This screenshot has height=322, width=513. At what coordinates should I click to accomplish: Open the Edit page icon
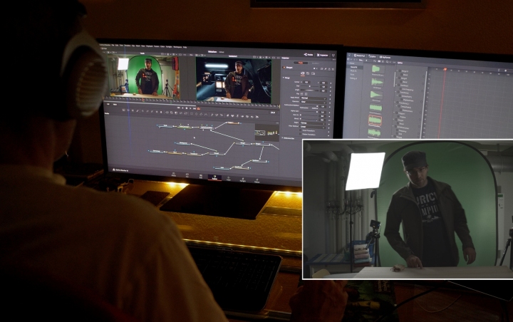(x=201, y=176)
